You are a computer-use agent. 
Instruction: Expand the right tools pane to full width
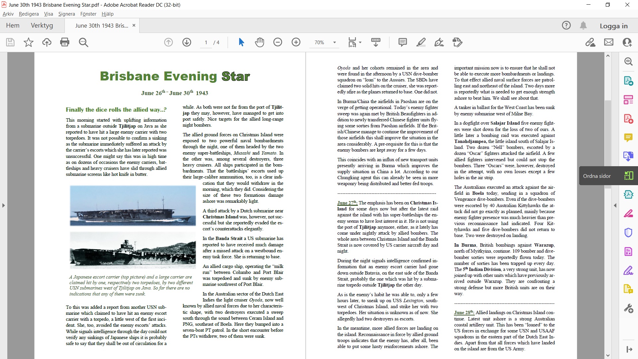[x=629, y=349]
